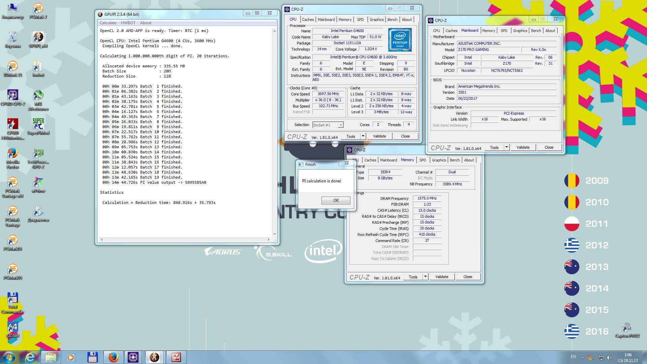Select About tab in Memory CPU-Z window
Viewport: 647px width, 364px height.
pyautogui.click(x=469, y=160)
